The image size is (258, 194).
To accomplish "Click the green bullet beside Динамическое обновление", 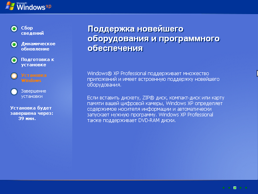I will 14,44.
